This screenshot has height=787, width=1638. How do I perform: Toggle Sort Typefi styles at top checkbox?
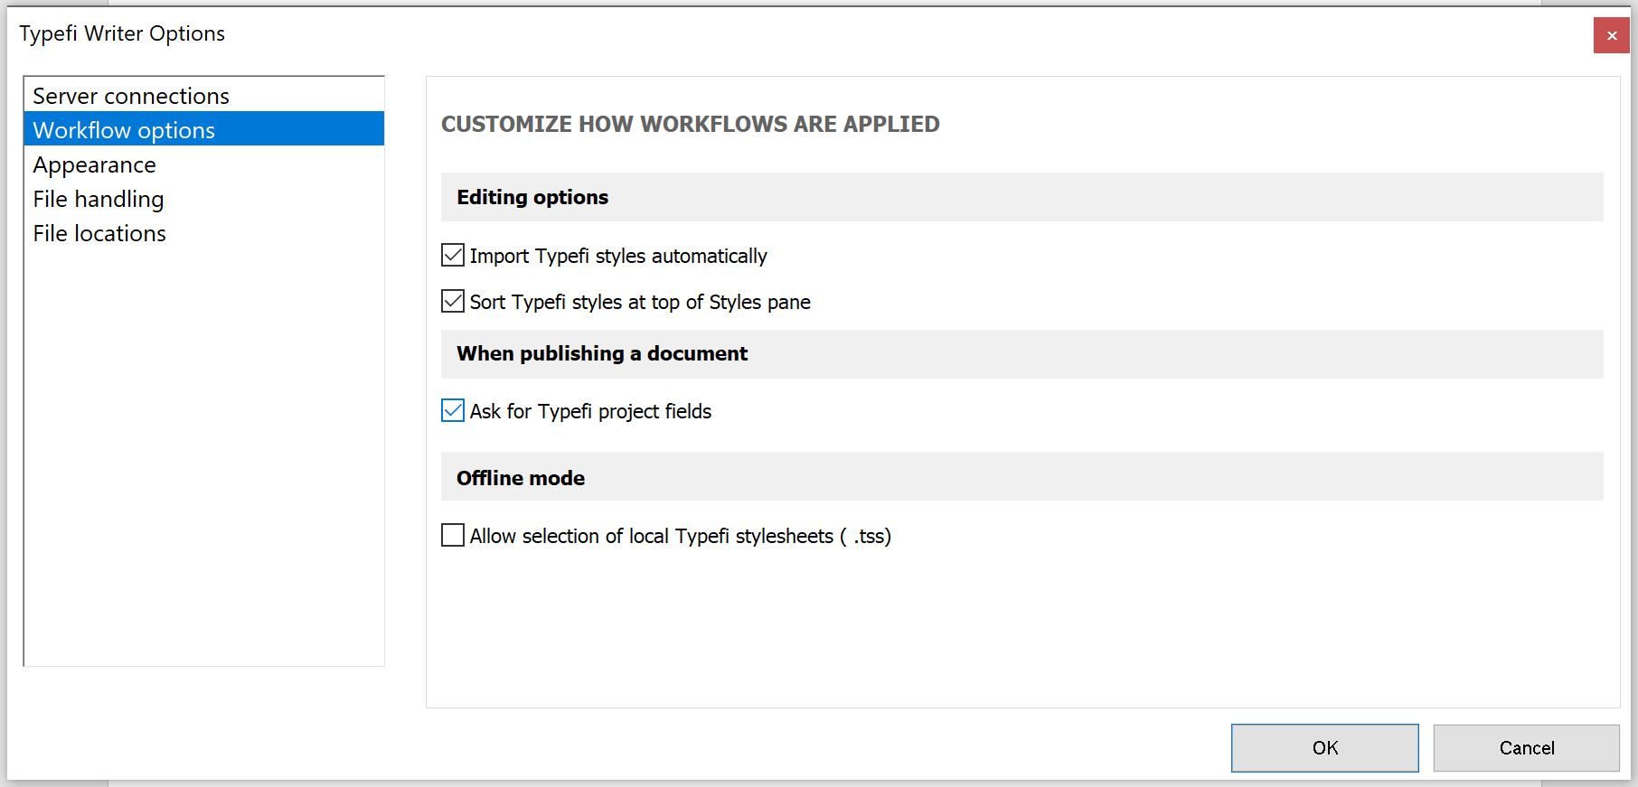click(453, 302)
